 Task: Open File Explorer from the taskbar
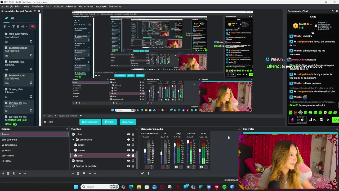139,187
